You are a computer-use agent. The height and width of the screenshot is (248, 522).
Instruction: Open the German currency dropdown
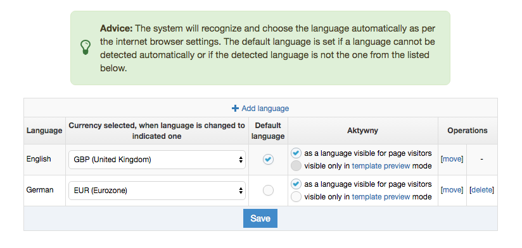click(x=157, y=191)
